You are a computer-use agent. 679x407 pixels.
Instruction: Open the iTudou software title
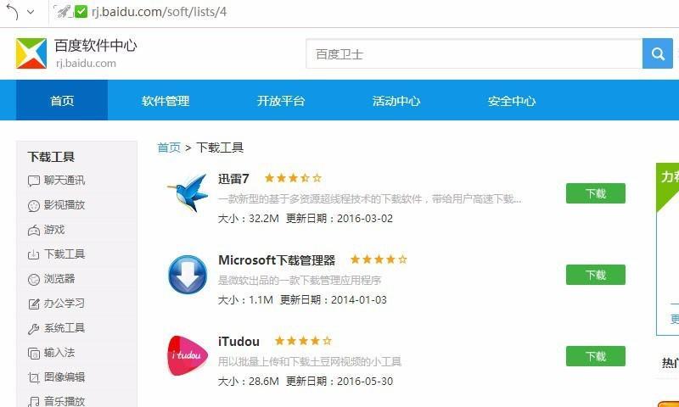click(x=238, y=341)
